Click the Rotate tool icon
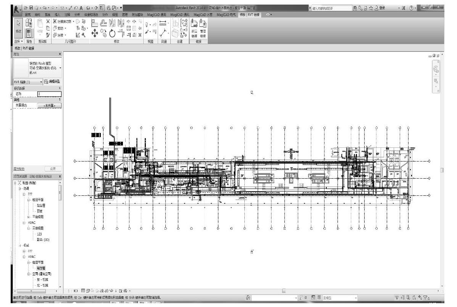 coord(113,34)
